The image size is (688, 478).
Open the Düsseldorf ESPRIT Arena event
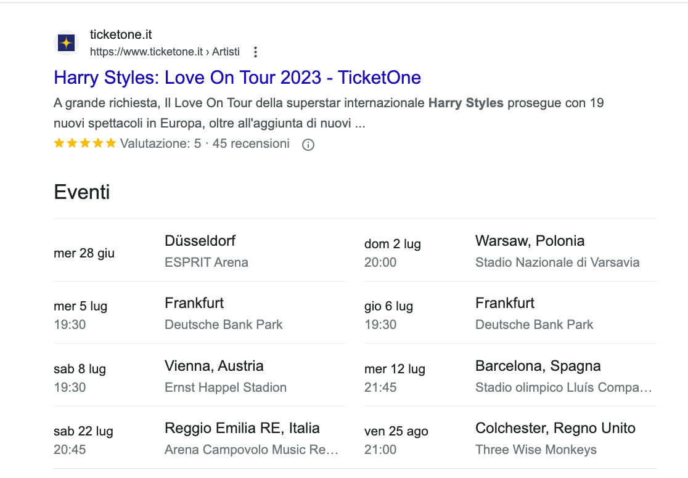[x=200, y=251]
